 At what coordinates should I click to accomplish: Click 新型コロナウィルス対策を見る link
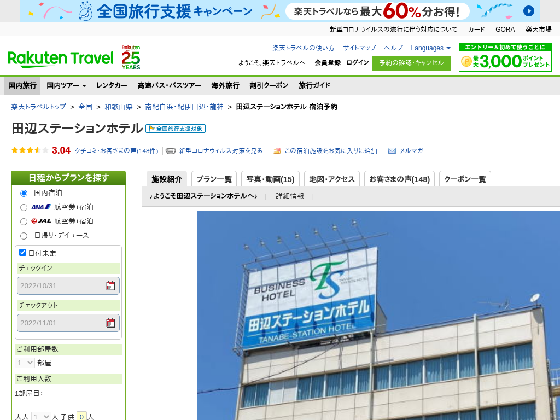(221, 151)
